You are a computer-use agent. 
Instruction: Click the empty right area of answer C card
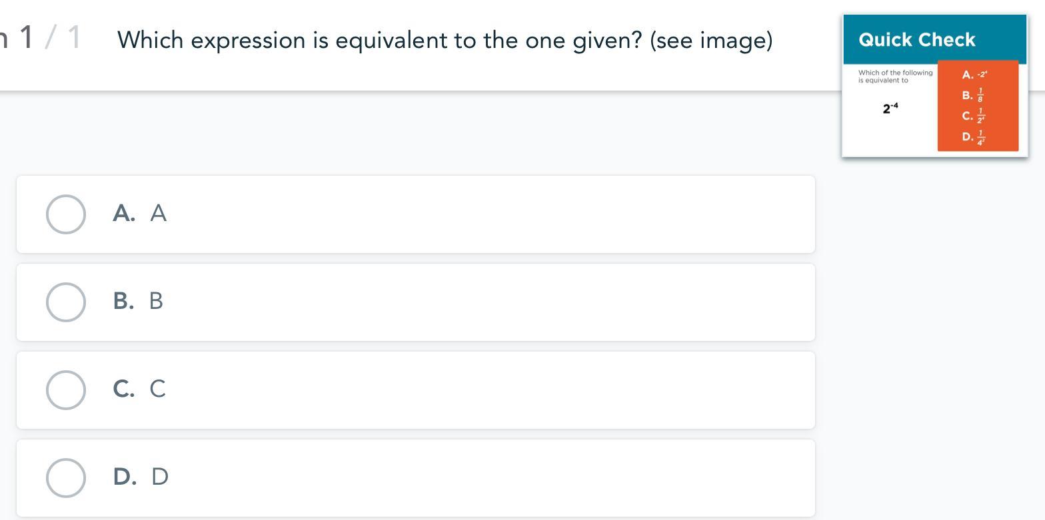pyautogui.click(x=533, y=390)
